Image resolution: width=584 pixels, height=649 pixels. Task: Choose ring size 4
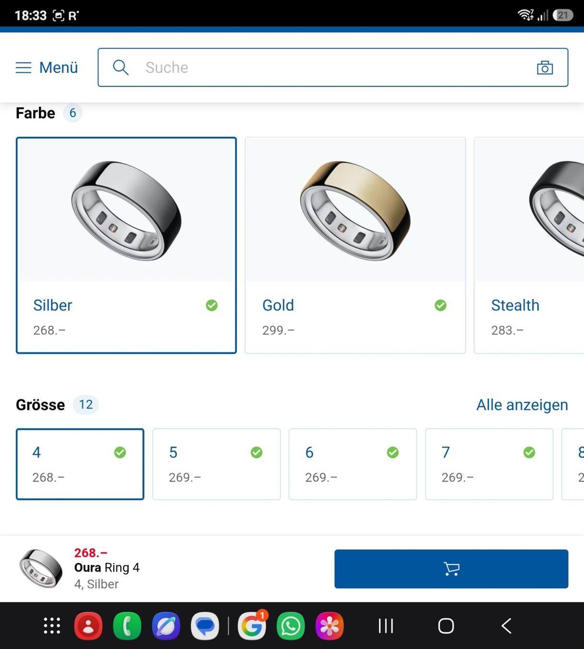pos(80,464)
